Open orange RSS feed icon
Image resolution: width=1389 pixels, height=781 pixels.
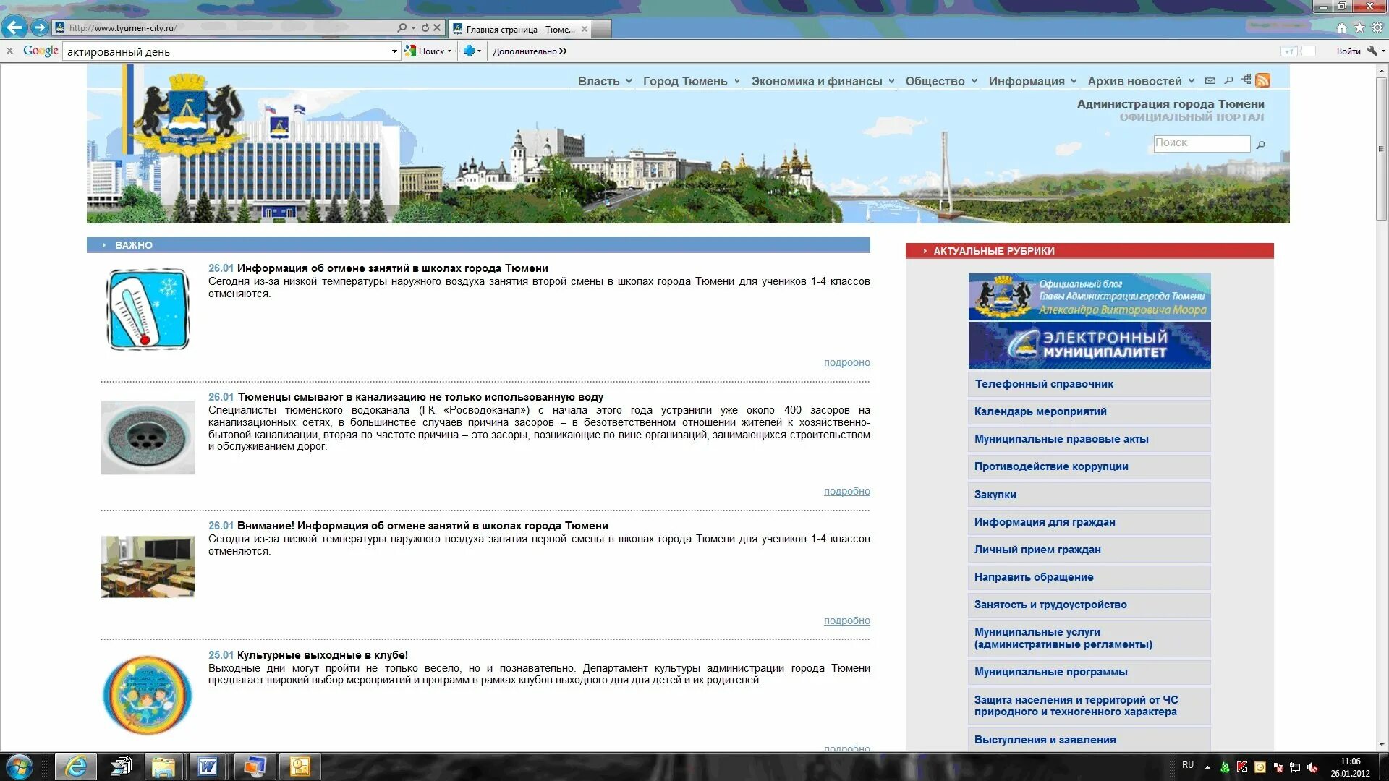coord(1263,80)
